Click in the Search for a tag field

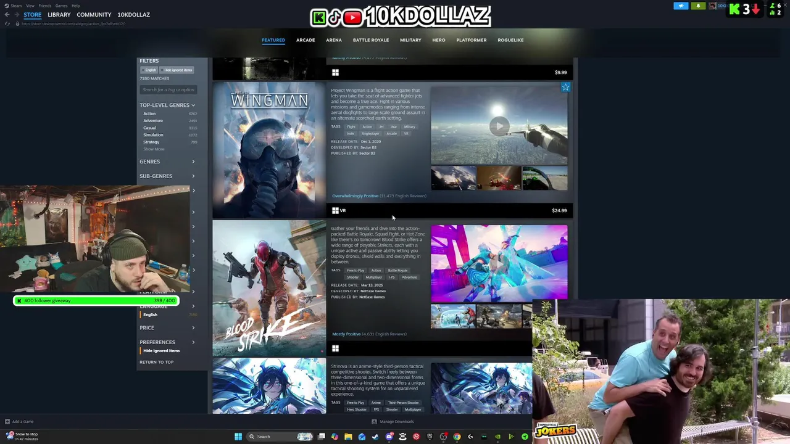(x=168, y=90)
